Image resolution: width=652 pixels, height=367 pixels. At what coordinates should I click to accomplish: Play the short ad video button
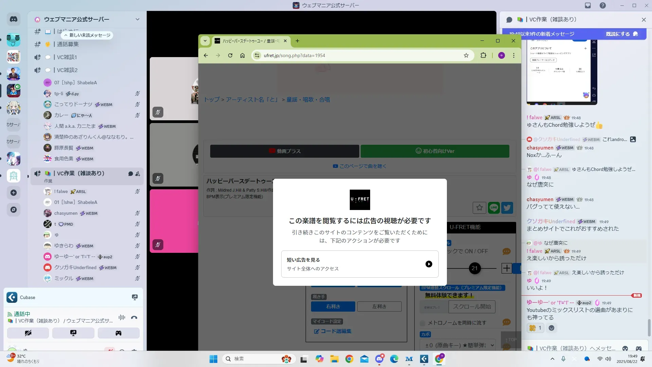(x=429, y=264)
